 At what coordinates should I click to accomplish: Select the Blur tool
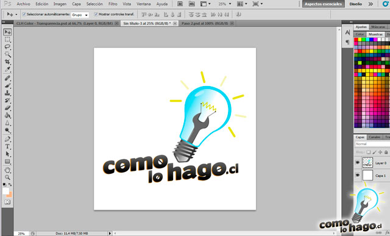pyautogui.click(x=7, y=123)
